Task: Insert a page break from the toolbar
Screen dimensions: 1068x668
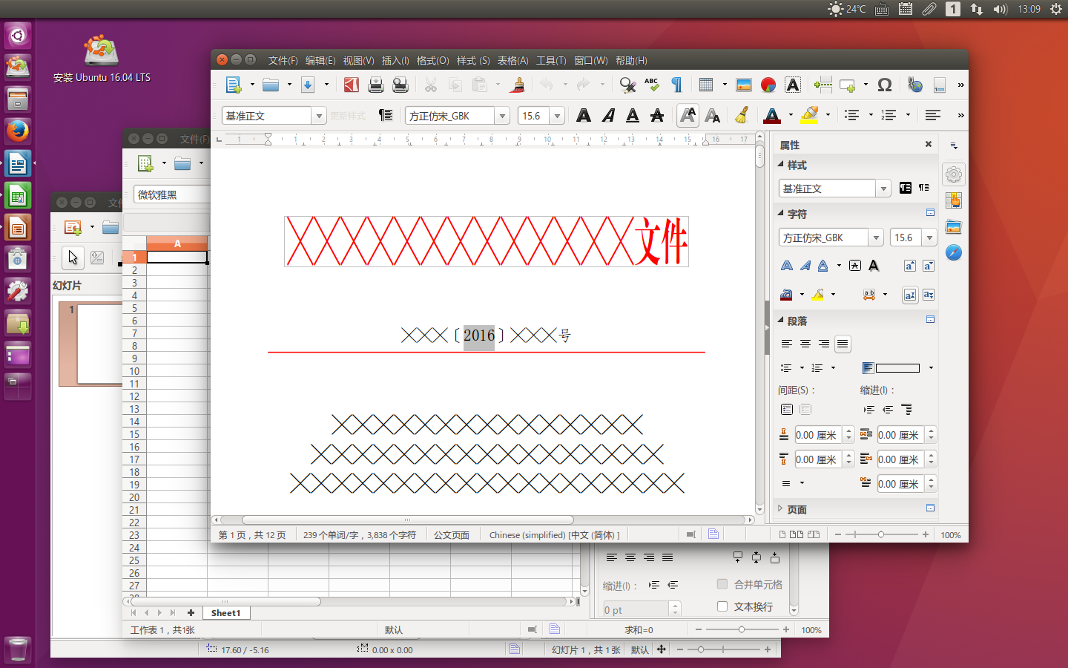Action: [x=823, y=85]
